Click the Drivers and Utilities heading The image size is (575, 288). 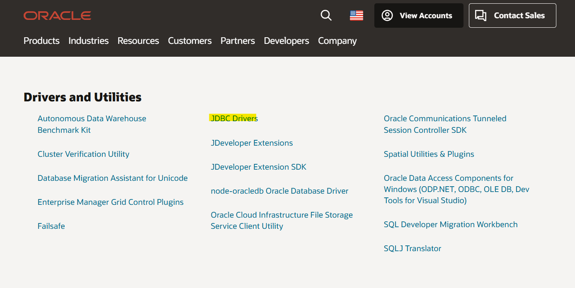click(82, 97)
